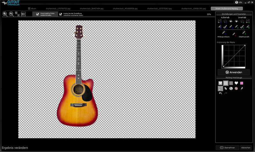Screen dimensions: 255x152
Task: Select light checkerboard transparency background
Action: click(226, 83)
